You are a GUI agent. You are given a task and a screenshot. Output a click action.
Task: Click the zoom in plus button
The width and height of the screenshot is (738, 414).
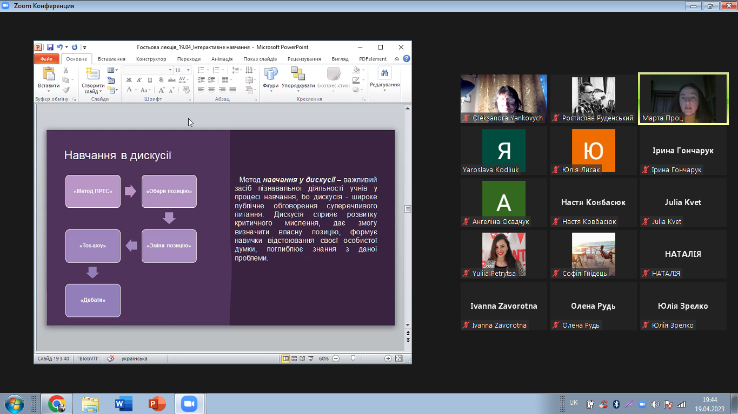point(388,358)
